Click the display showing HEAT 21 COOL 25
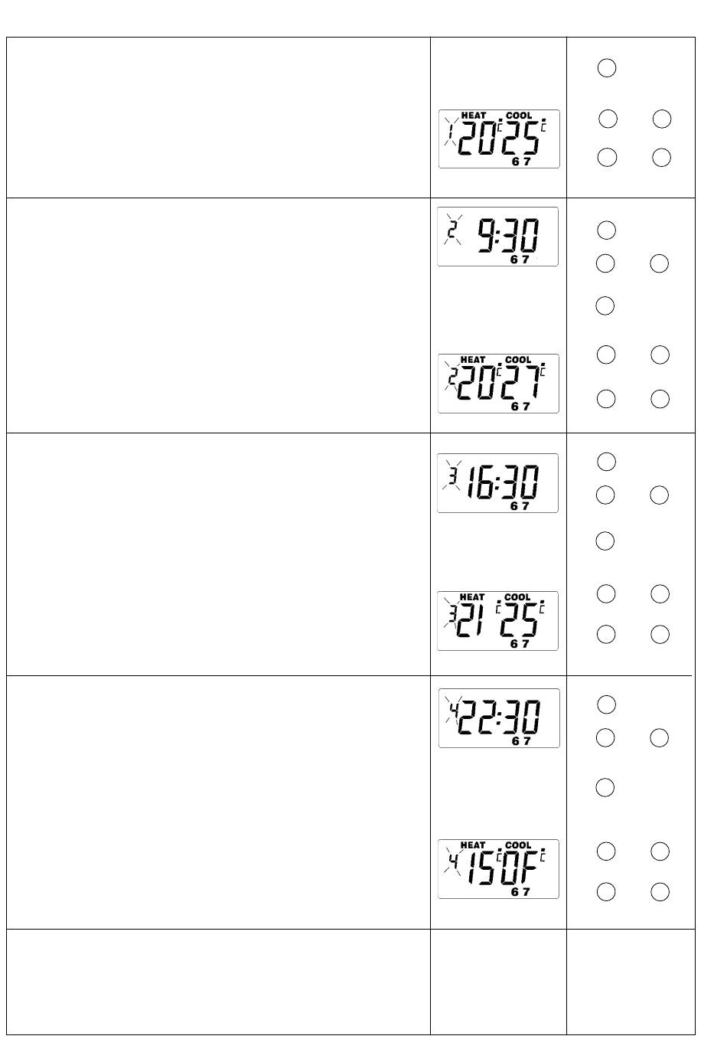Viewport: 727px width, 1049px height. coord(498,621)
